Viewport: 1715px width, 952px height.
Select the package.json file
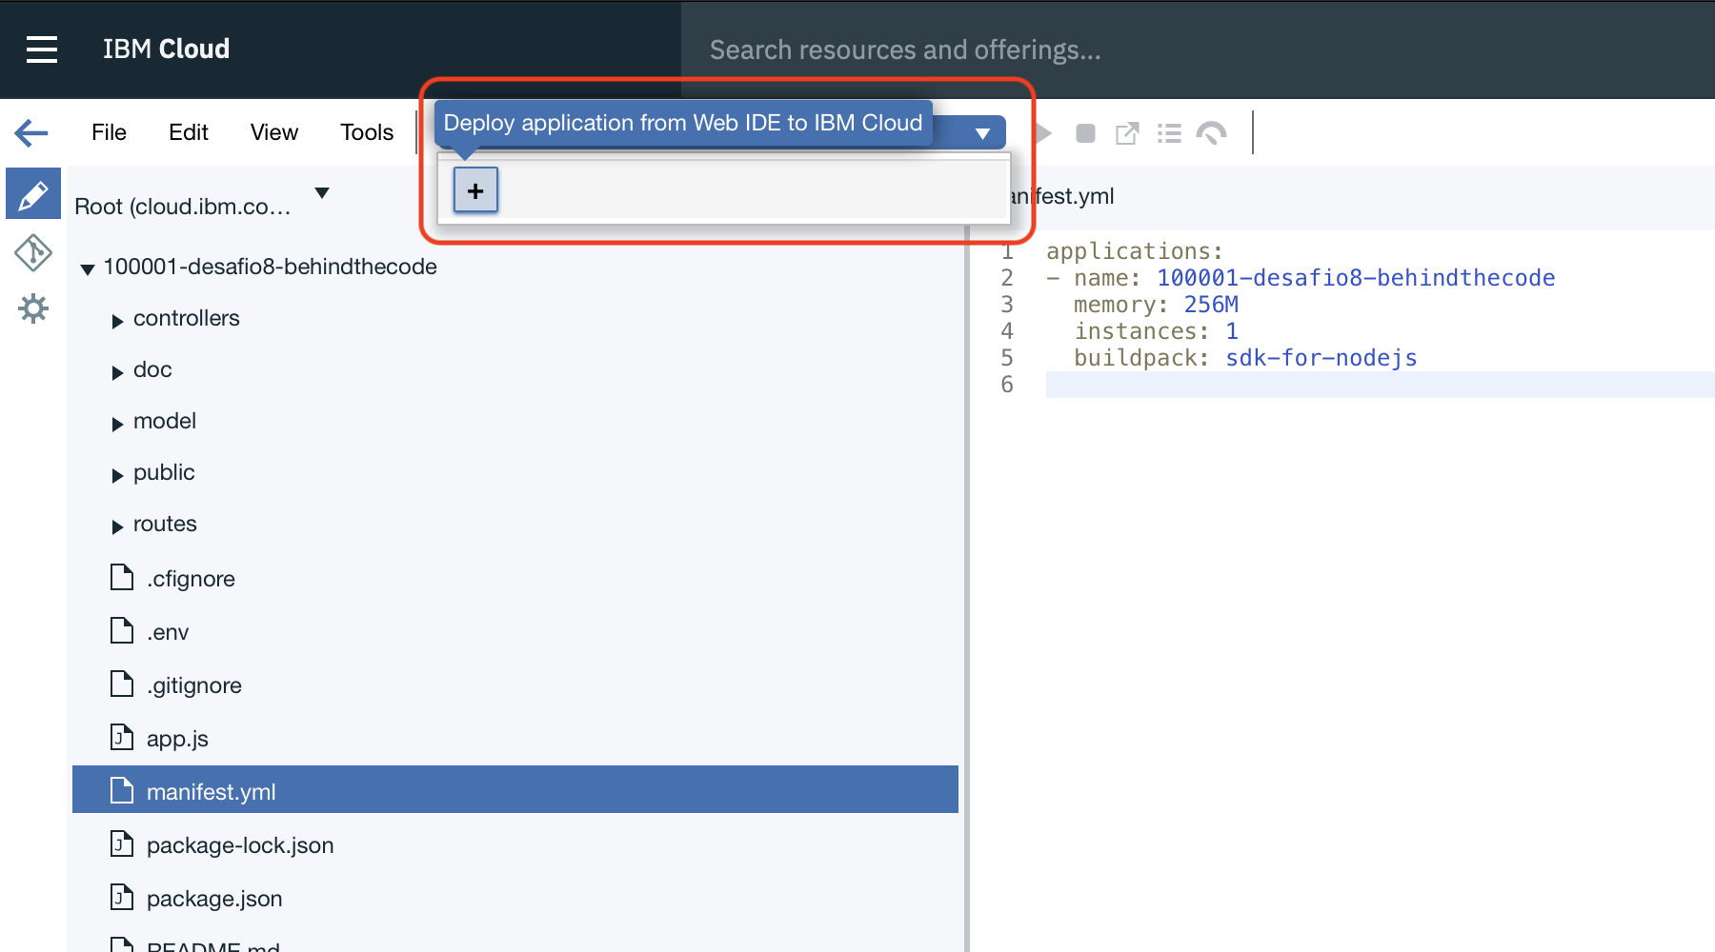click(x=214, y=899)
